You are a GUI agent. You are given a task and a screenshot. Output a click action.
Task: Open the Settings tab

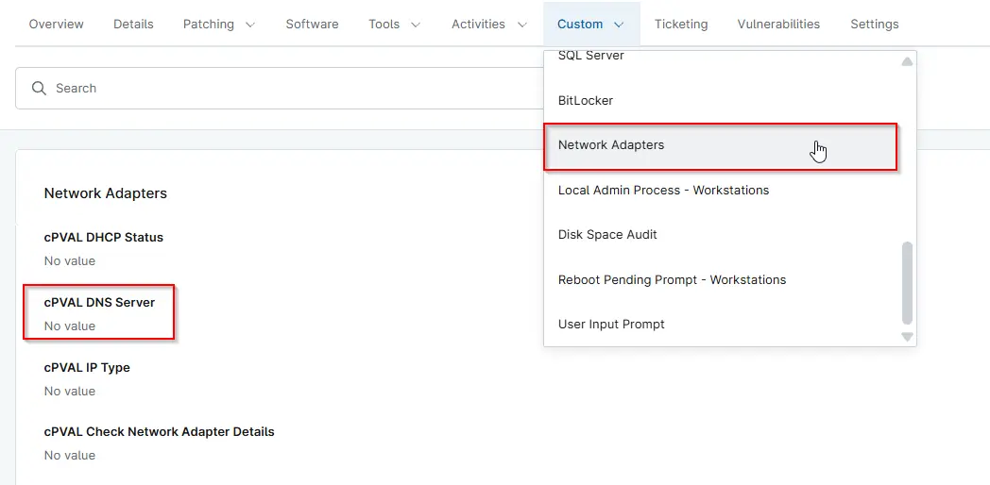(874, 24)
